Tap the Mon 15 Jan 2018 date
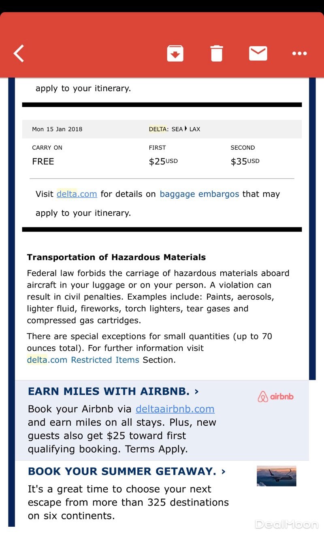The height and width of the screenshot is (534, 324). [57, 129]
